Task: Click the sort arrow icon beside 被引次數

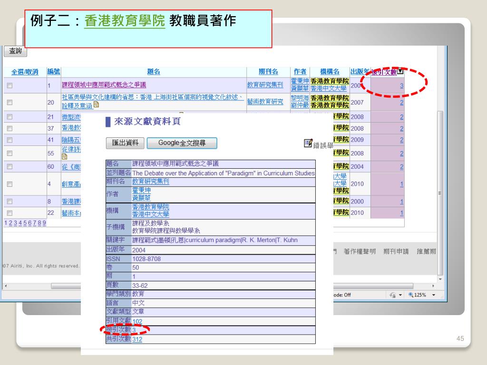Action: (400, 72)
